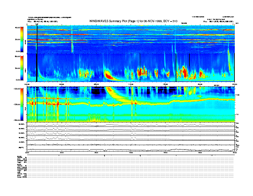Click the -150.00 label on TNR scale
This screenshot has height=196, width=253.
[17, 120]
